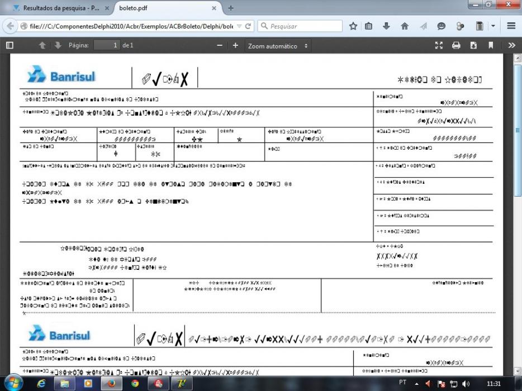Go back with the browser arrow

[x=10, y=26]
